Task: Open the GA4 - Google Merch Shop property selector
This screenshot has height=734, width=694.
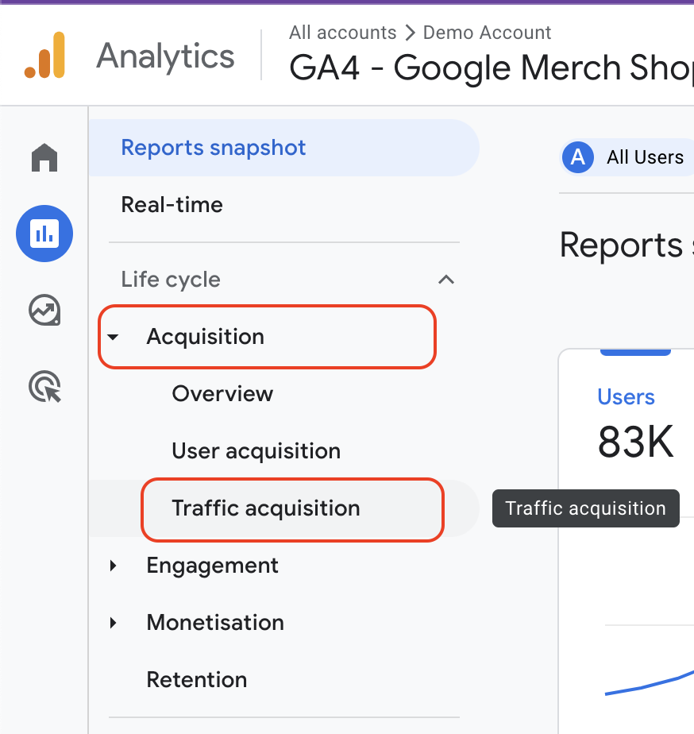Action: 492,68
